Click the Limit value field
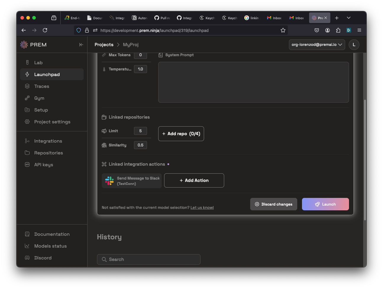Screen dimensions: 383x289 140,131
